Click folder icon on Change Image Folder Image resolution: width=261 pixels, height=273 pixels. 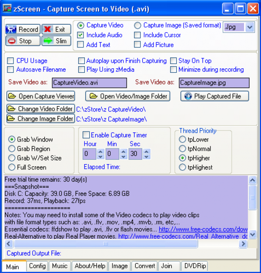point(11,118)
